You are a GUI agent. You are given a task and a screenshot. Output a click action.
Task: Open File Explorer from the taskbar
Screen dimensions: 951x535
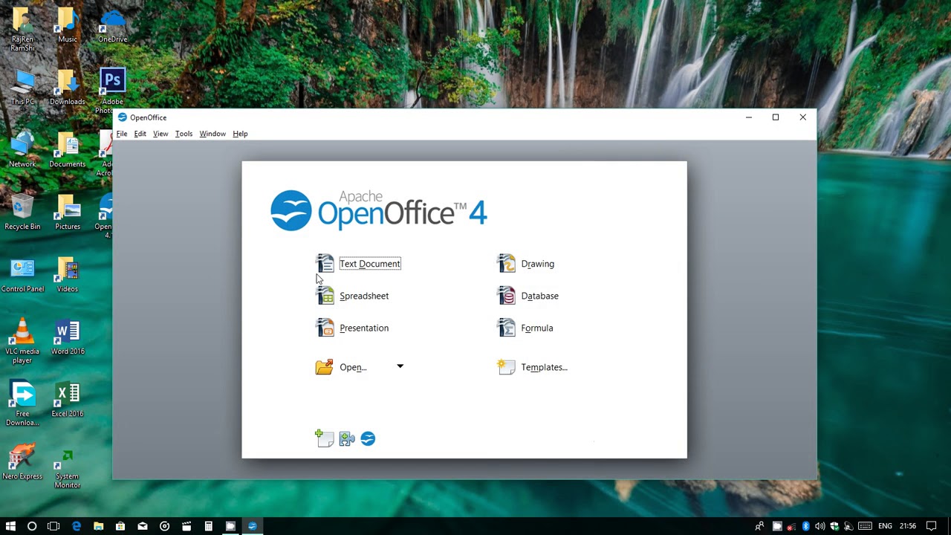(98, 526)
